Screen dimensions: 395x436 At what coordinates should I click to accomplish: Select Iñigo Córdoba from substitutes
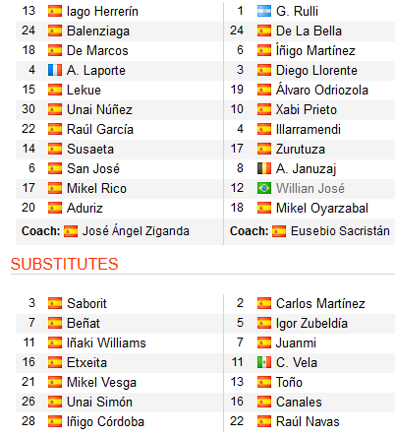coord(105,422)
